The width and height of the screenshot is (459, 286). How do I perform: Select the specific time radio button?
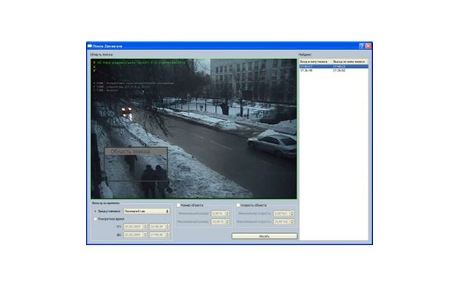coord(96,219)
